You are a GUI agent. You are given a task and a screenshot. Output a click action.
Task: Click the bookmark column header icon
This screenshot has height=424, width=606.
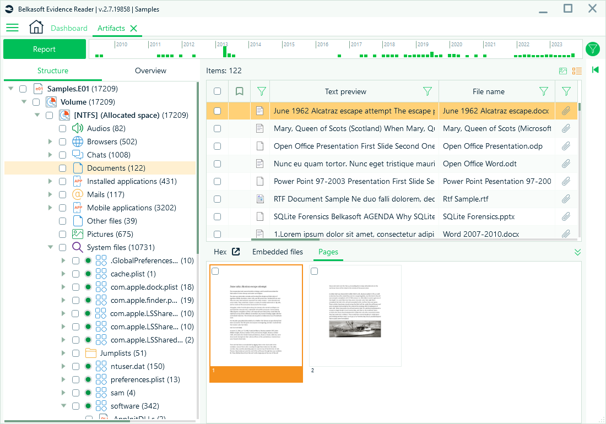pyautogui.click(x=240, y=91)
